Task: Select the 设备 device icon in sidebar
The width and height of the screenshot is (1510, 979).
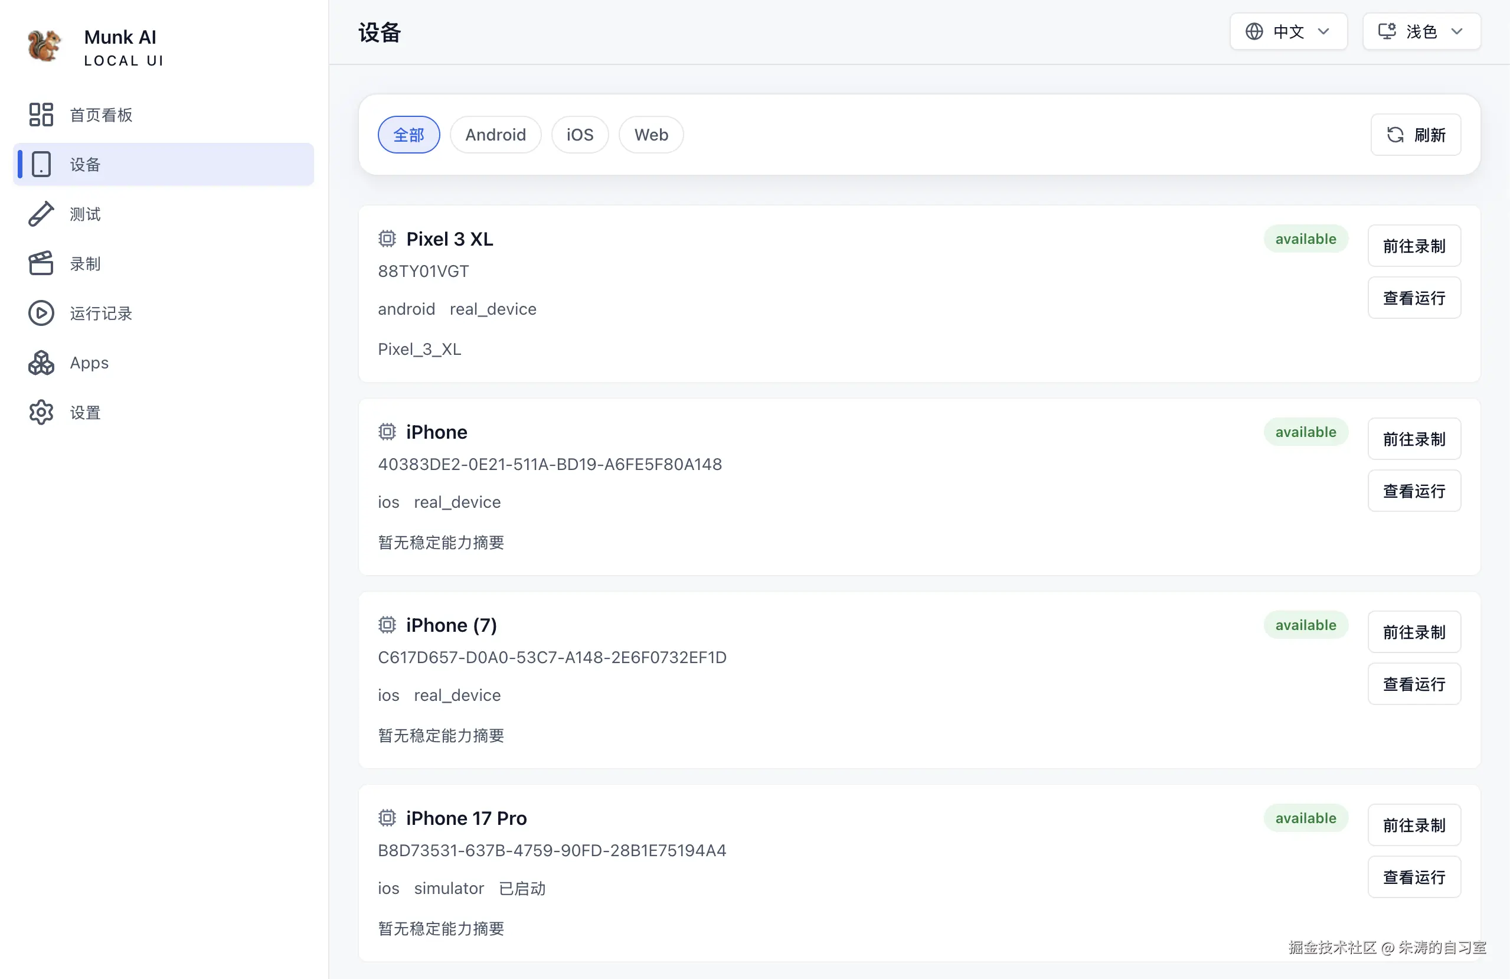Action: [41, 164]
